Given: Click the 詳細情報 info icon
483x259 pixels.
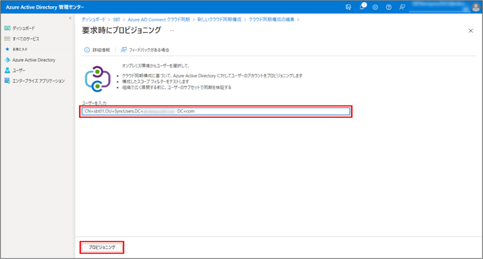Looking at the screenshot, I should coord(87,50).
